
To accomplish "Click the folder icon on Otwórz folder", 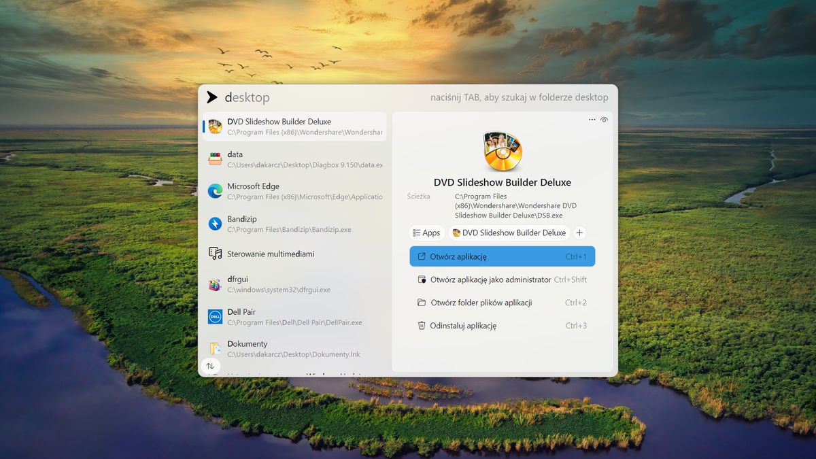I will click(x=422, y=303).
